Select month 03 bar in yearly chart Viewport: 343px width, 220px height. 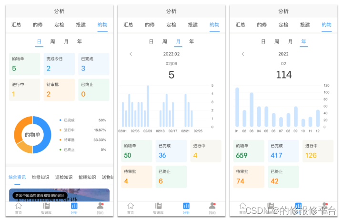(x=252, y=110)
